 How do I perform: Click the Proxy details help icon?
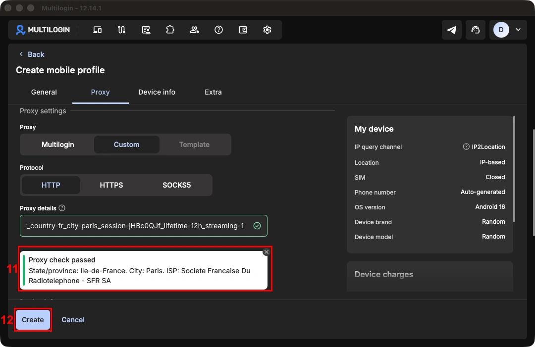(x=62, y=208)
